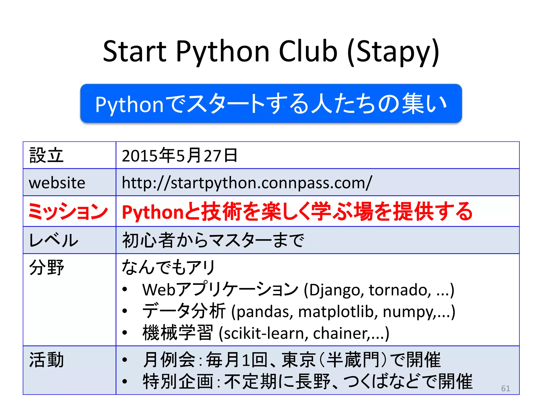Screen dimensions: 543x407
Task: Click the slide page number 61
Action: click(x=506, y=388)
